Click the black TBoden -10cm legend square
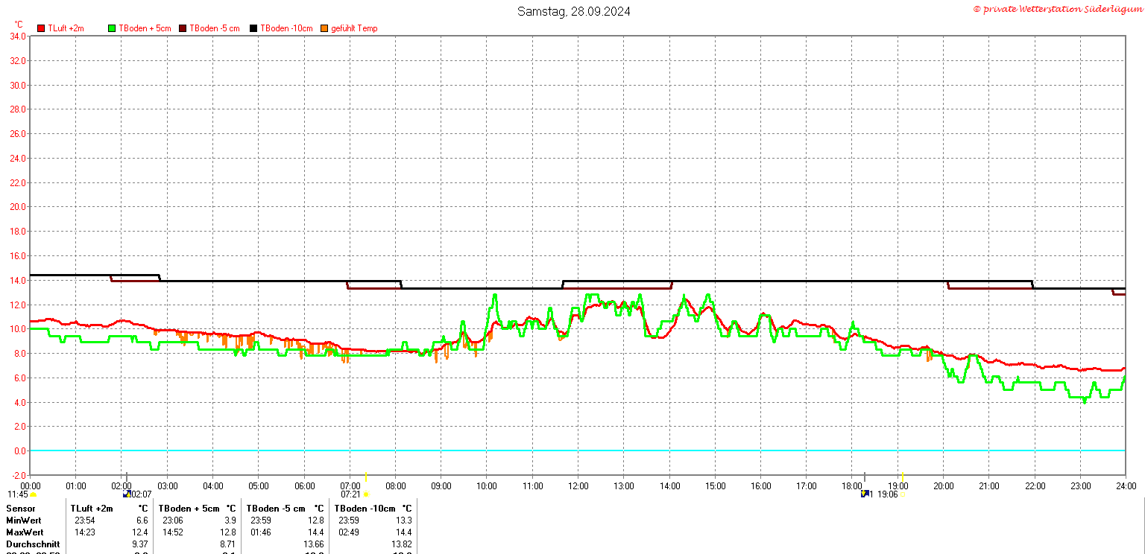1145x554 pixels. 253,28
